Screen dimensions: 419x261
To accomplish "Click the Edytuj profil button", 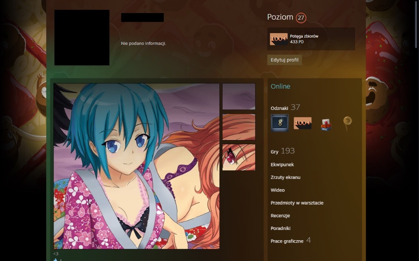I will click(285, 60).
